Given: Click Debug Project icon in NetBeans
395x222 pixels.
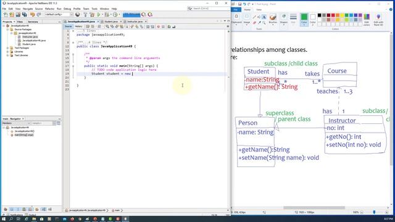Looking at the screenshot, I should (107, 15).
